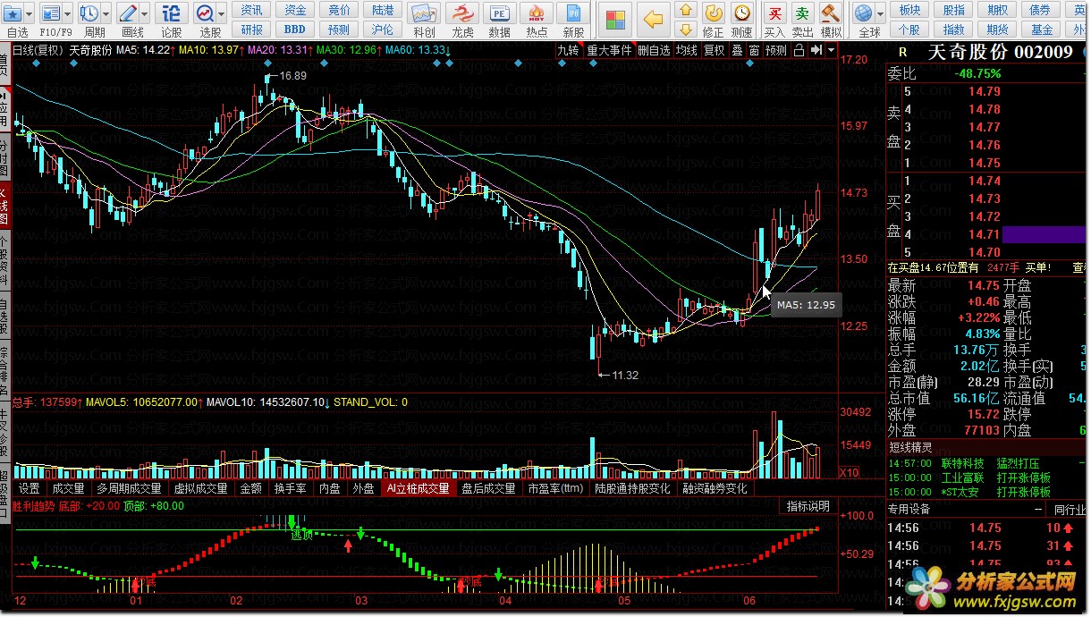Click the four-color window layout icon
Screen dimensions: 1091x617
[615, 20]
